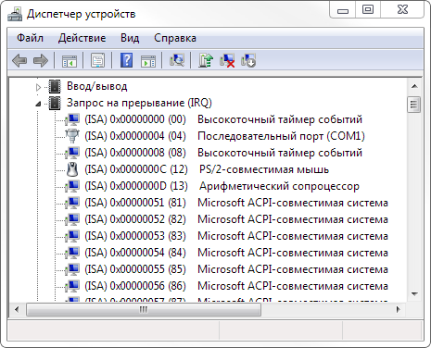Screen dimensions: 431x348
Task: Click PS/2-совместимая мышь text
Action: 264,169
